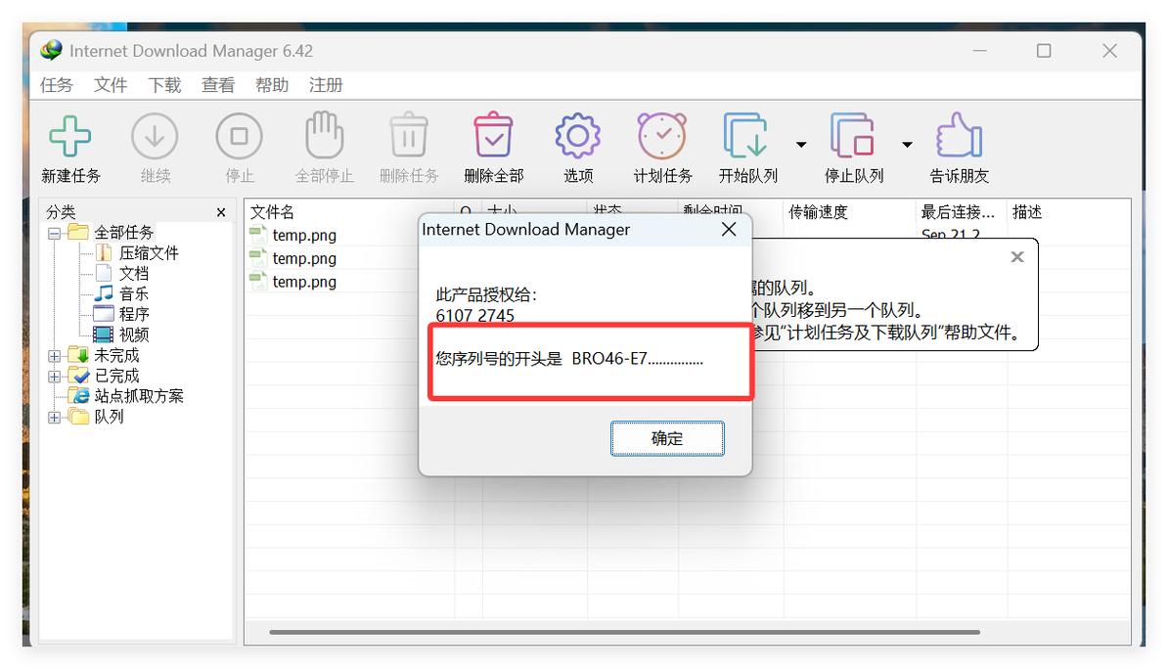Click the 删除全部 trash icon
Image resolution: width=1168 pixels, height=669 pixels.
tap(493, 137)
